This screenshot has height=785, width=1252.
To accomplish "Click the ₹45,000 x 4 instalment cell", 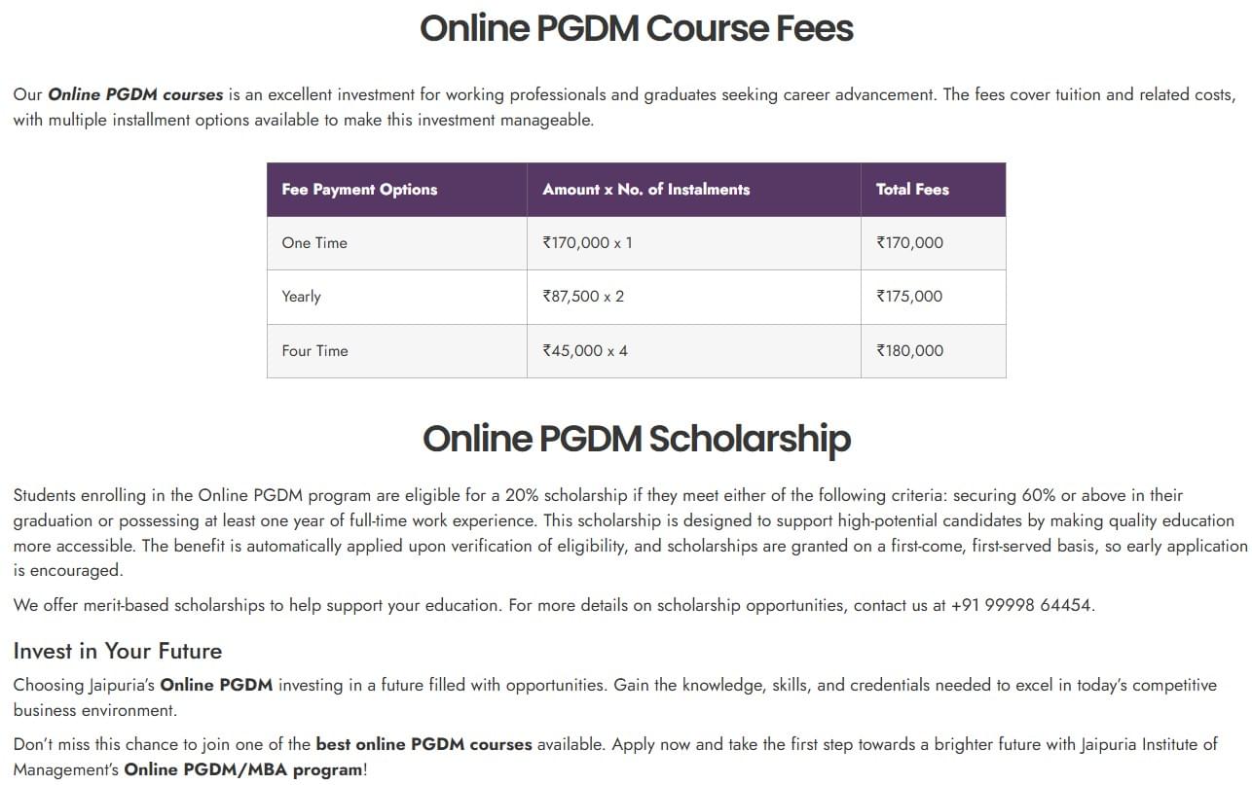I will click(x=585, y=351).
